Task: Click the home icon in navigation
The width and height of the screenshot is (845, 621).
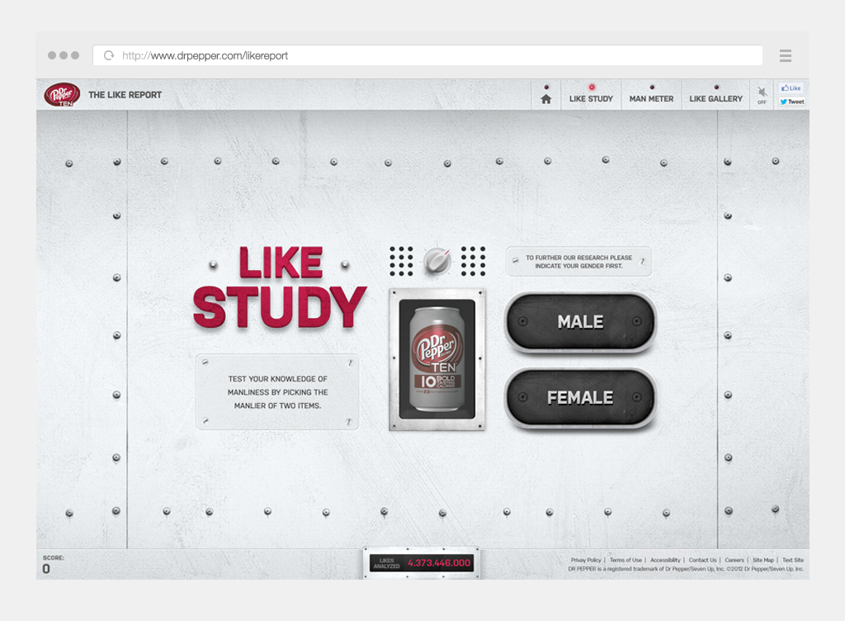Action: point(545,98)
